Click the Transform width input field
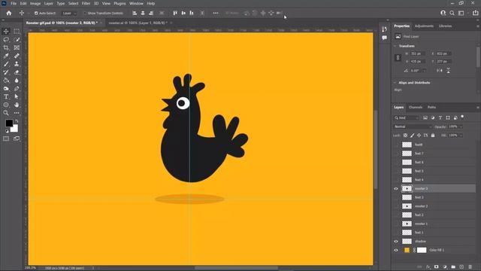The image size is (481, 271). click(x=418, y=53)
